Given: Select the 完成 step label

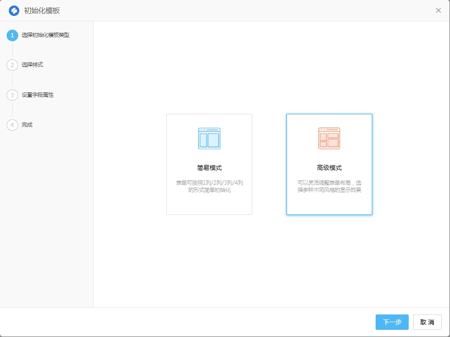Looking at the screenshot, I should pyautogui.click(x=27, y=125).
